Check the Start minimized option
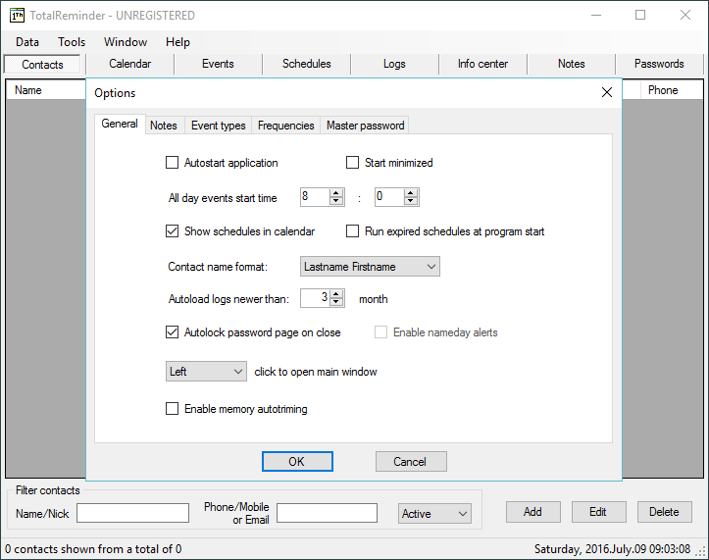This screenshot has width=709, height=560. click(352, 163)
